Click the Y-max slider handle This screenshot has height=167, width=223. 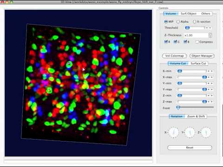[204, 90]
